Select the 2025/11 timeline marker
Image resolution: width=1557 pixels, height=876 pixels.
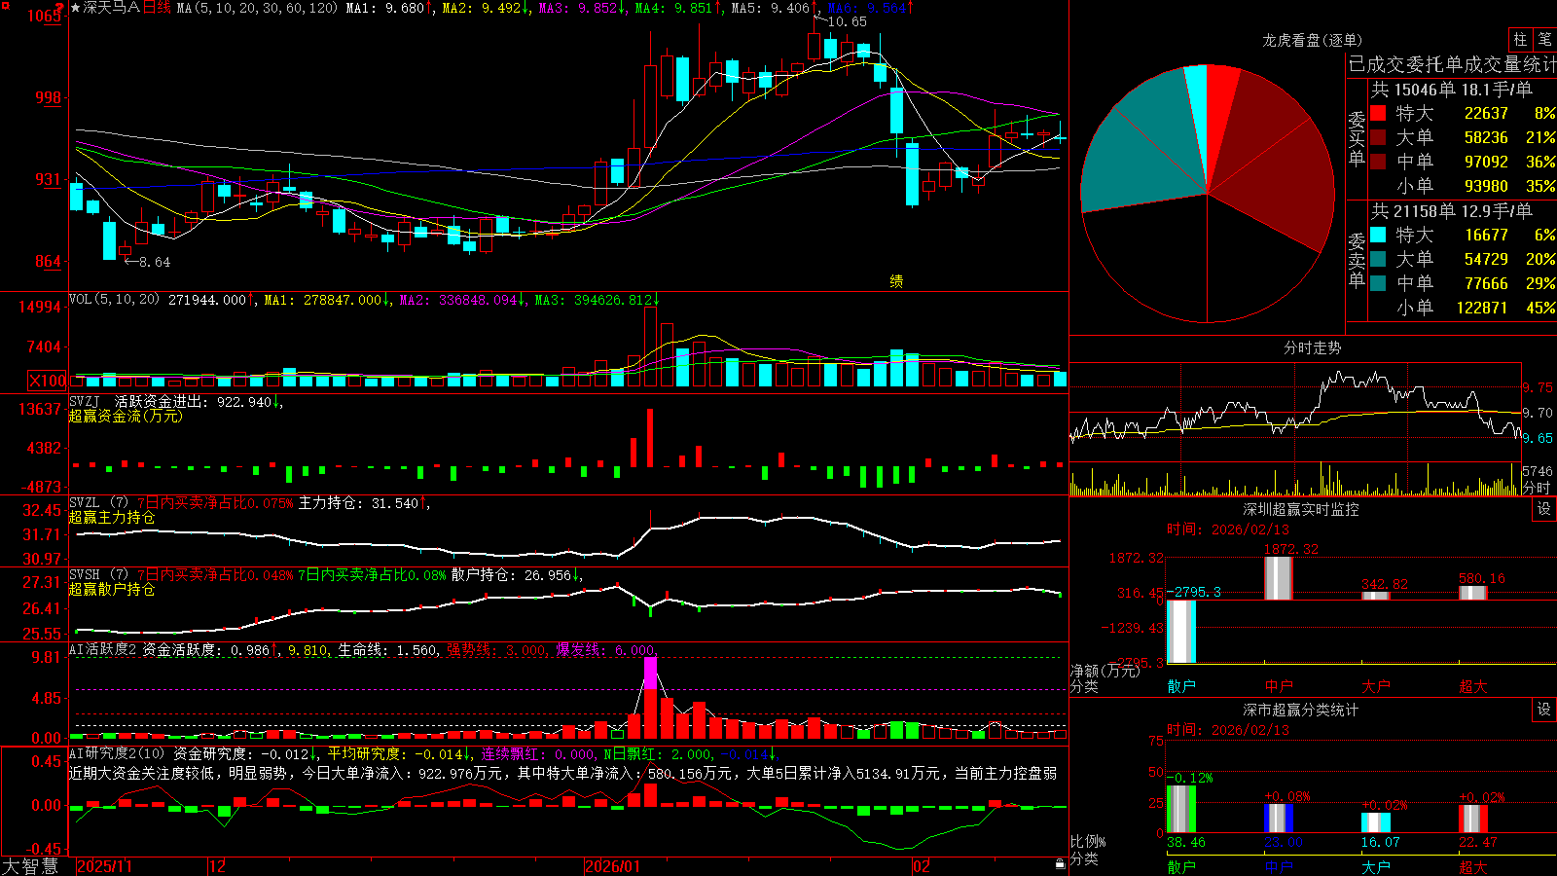(x=104, y=866)
